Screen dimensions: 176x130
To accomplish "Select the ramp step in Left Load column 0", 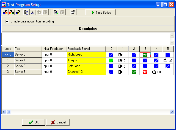I will 111,66.
